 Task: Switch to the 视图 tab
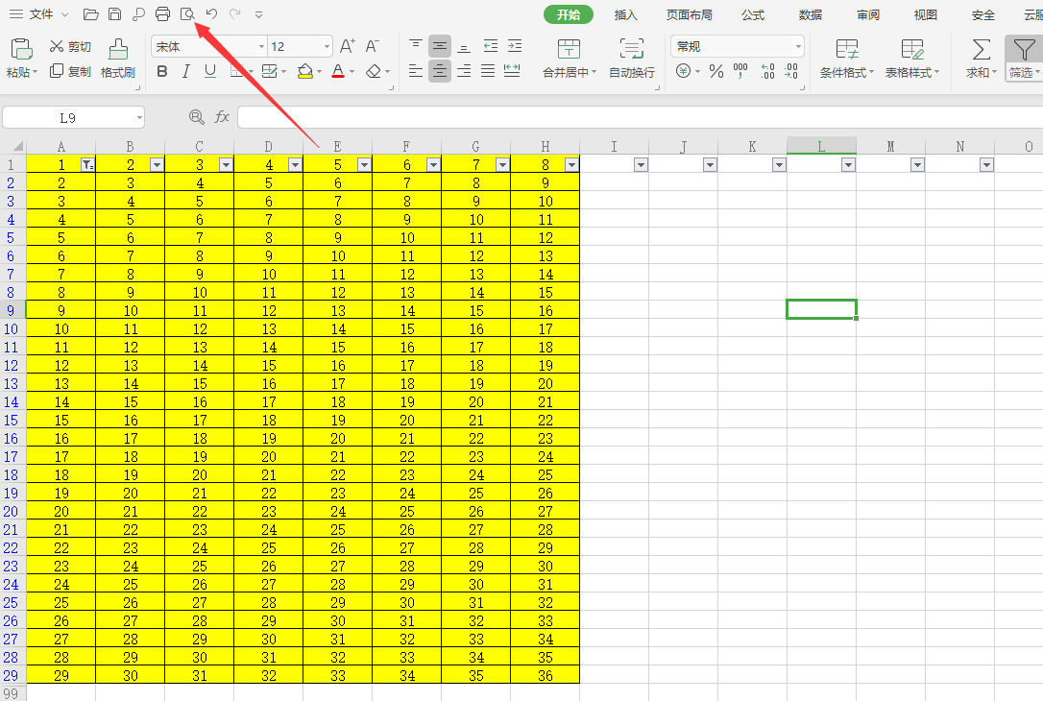[925, 14]
